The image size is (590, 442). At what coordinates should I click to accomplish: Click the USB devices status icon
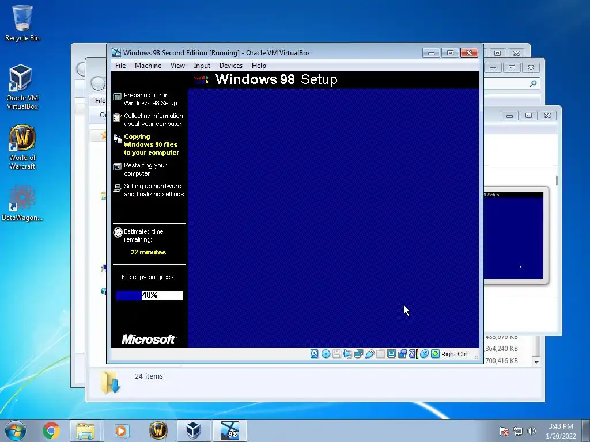[369, 354]
